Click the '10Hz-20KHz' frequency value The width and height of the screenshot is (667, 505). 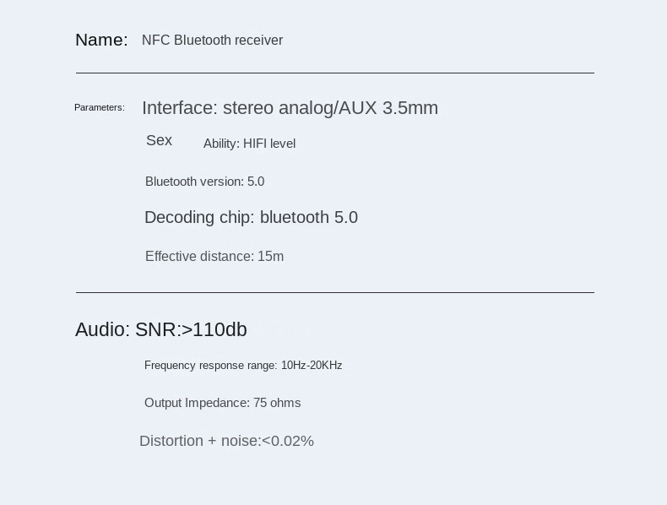click(311, 366)
